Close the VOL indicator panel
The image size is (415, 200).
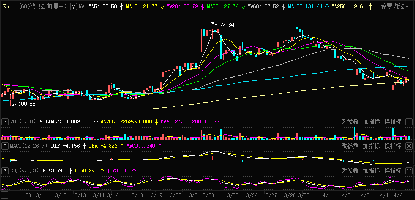(x=409, y=121)
